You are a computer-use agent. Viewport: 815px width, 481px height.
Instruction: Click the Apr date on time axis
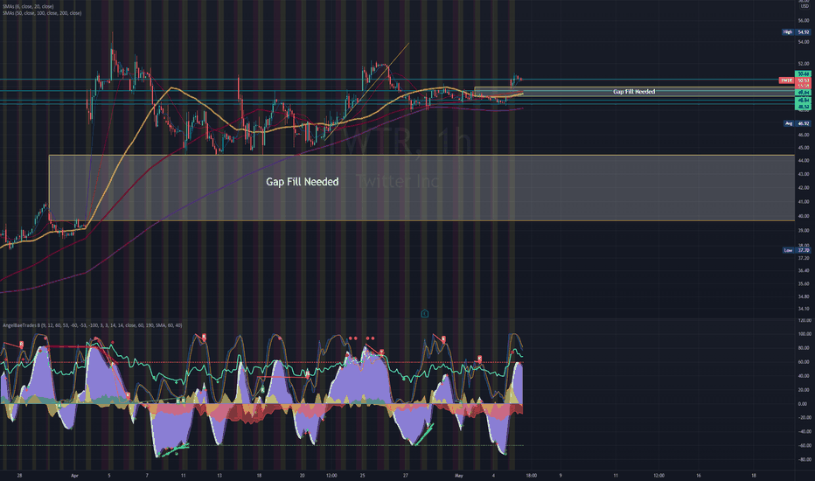(x=74, y=475)
